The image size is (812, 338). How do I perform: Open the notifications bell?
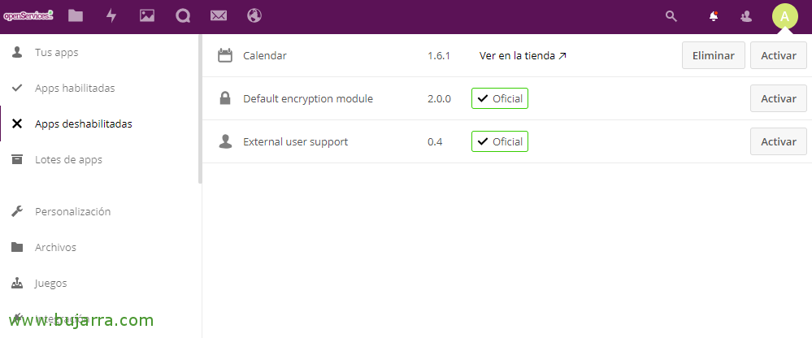coord(714,15)
